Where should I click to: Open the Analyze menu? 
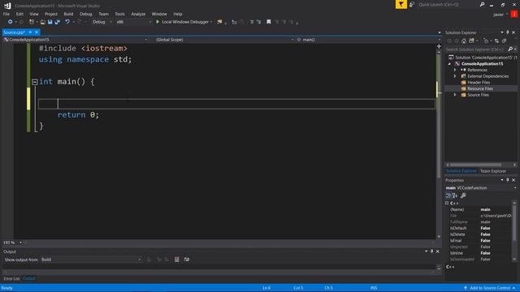click(x=138, y=14)
